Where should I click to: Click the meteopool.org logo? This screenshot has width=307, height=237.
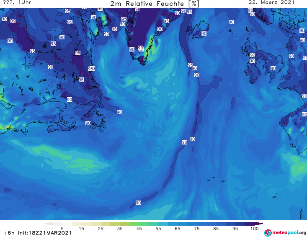[285, 233]
